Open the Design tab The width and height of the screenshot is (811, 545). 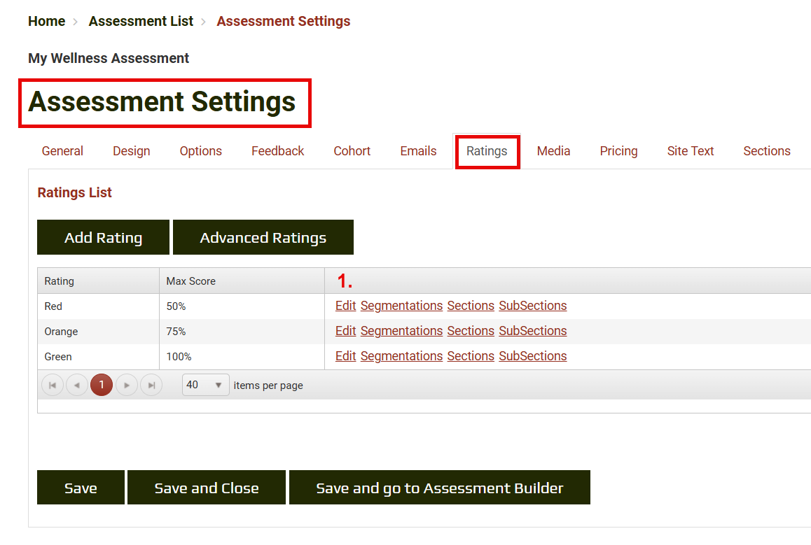[x=132, y=151]
